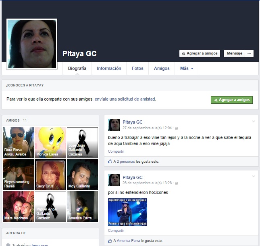Open options chevron on the first post
This screenshot has width=260, height=246.
point(254,121)
